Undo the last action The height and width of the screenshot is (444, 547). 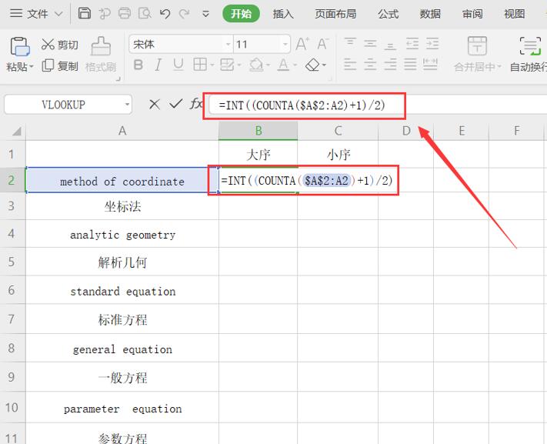point(165,14)
